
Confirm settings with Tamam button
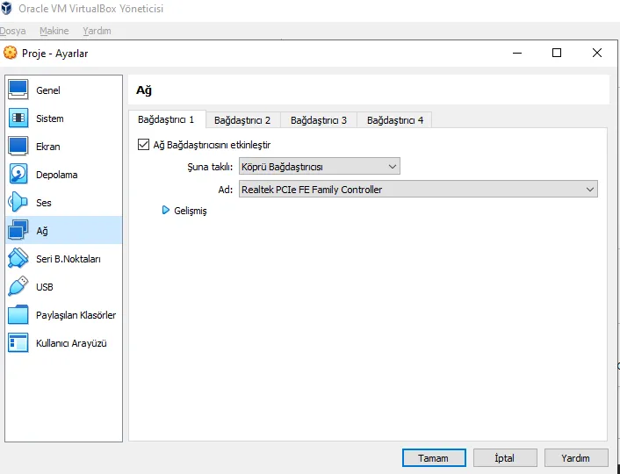[x=434, y=458]
